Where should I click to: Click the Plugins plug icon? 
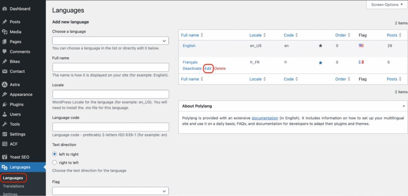pos(4,104)
